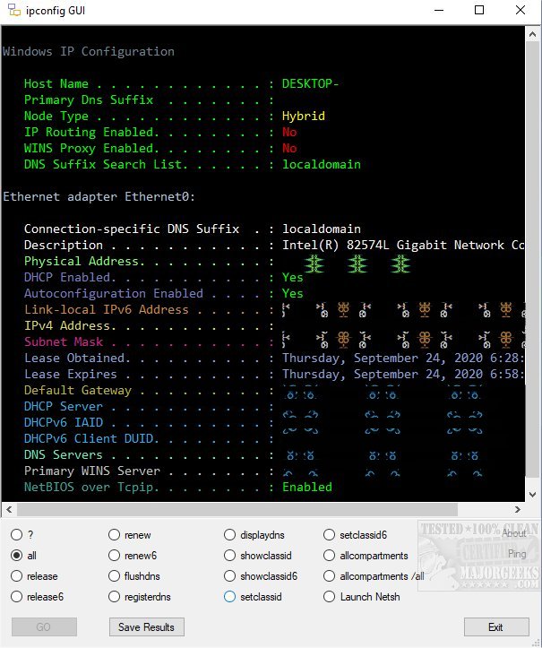
Task: Click the 'Windows IP Configuration' heading text
Action: pyautogui.click(x=89, y=51)
